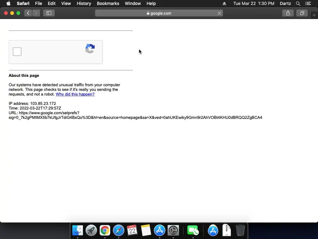
Task: Open System Preferences gear in Dock
Action: click(173, 231)
